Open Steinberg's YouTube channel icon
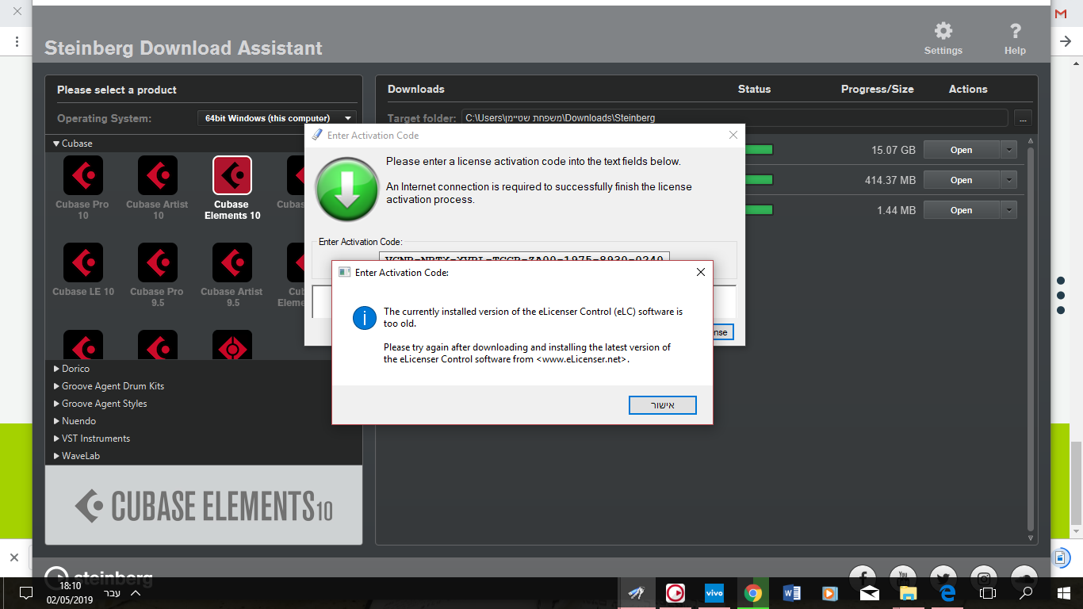1083x609 pixels. tap(903, 578)
